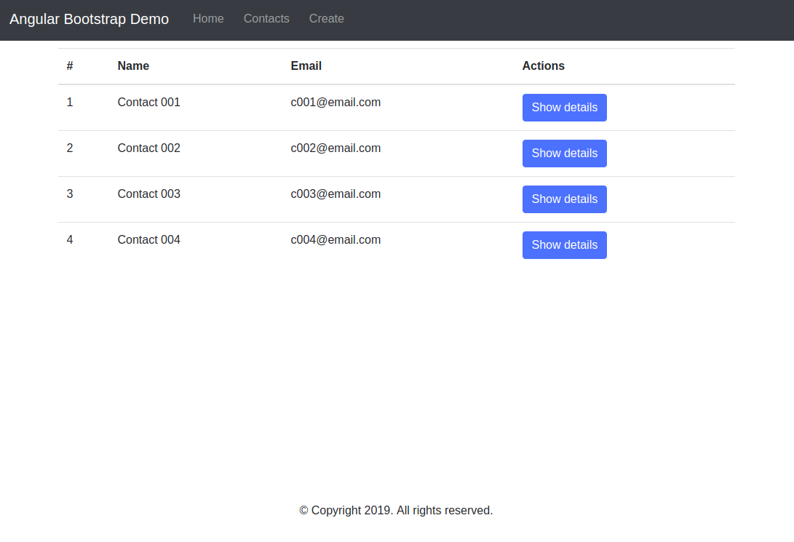Click the email c002@email.com

(336, 148)
